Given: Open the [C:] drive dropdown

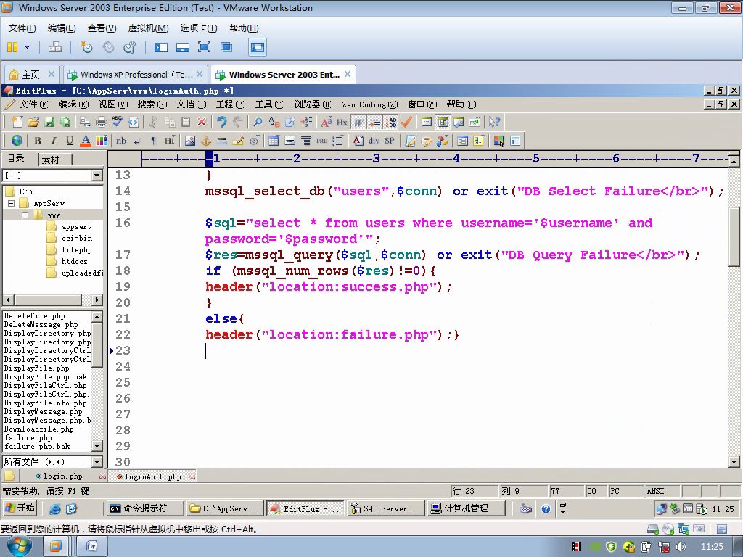Looking at the screenshot, I should [x=97, y=176].
